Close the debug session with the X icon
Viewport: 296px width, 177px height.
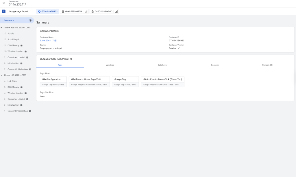[x=3, y=3]
